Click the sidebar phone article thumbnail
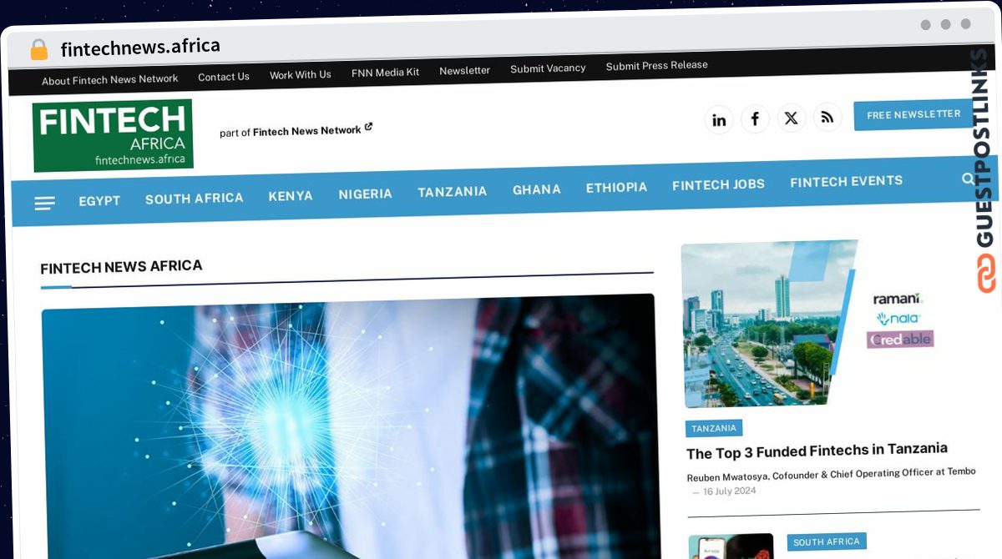This screenshot has width=1002, height=559. (x=731, y=546)
